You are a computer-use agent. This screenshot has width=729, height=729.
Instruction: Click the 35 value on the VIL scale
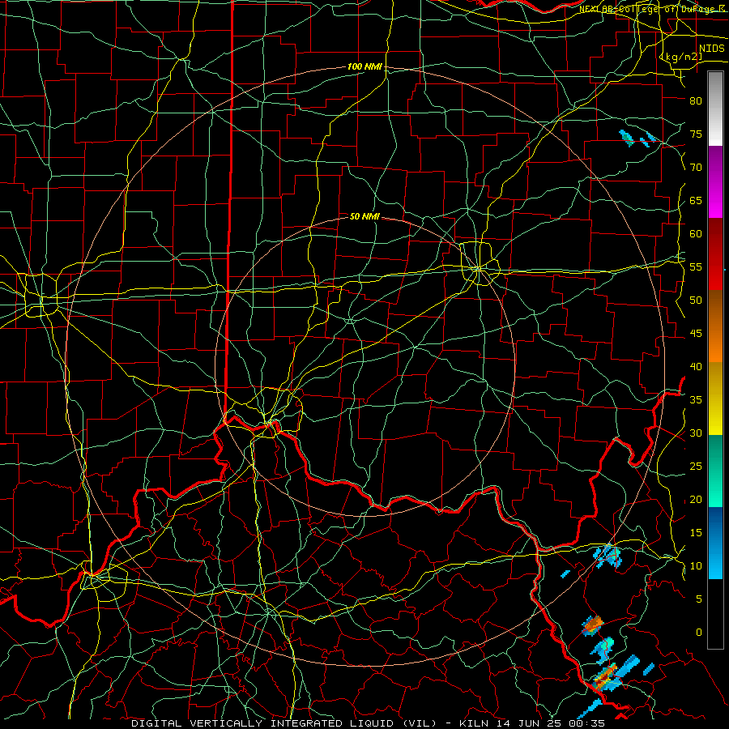[696, 399]
